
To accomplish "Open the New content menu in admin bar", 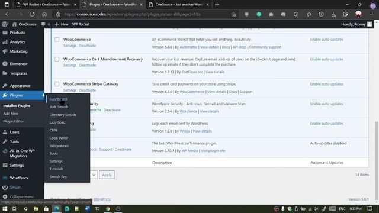I will 62,24.
